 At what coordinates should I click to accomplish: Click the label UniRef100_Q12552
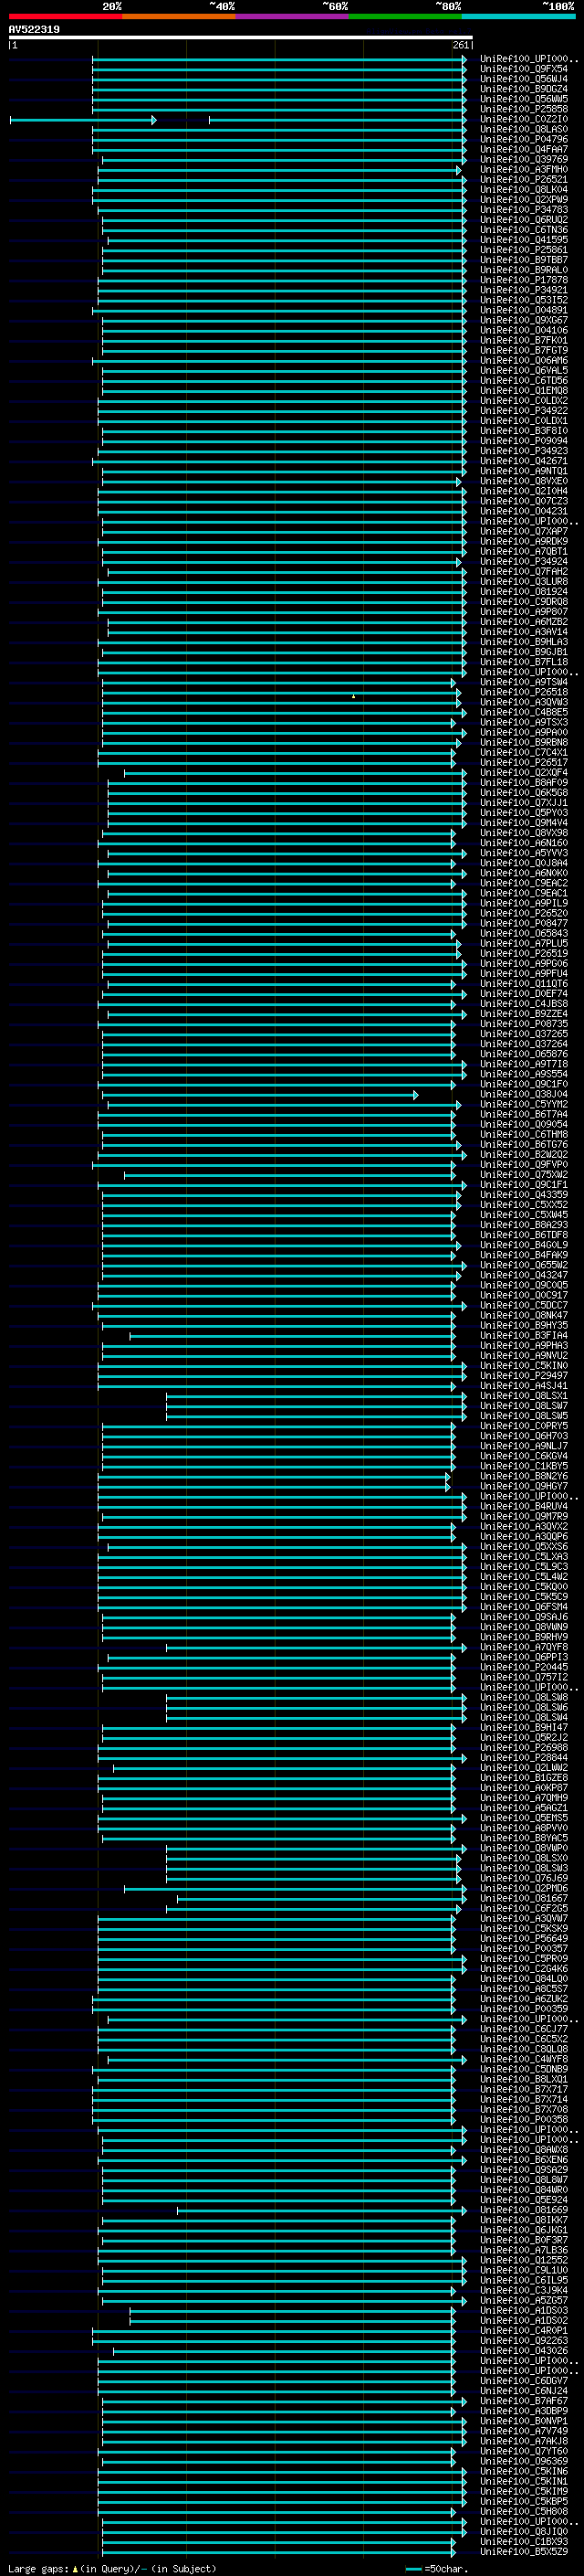coord(524,2260)
